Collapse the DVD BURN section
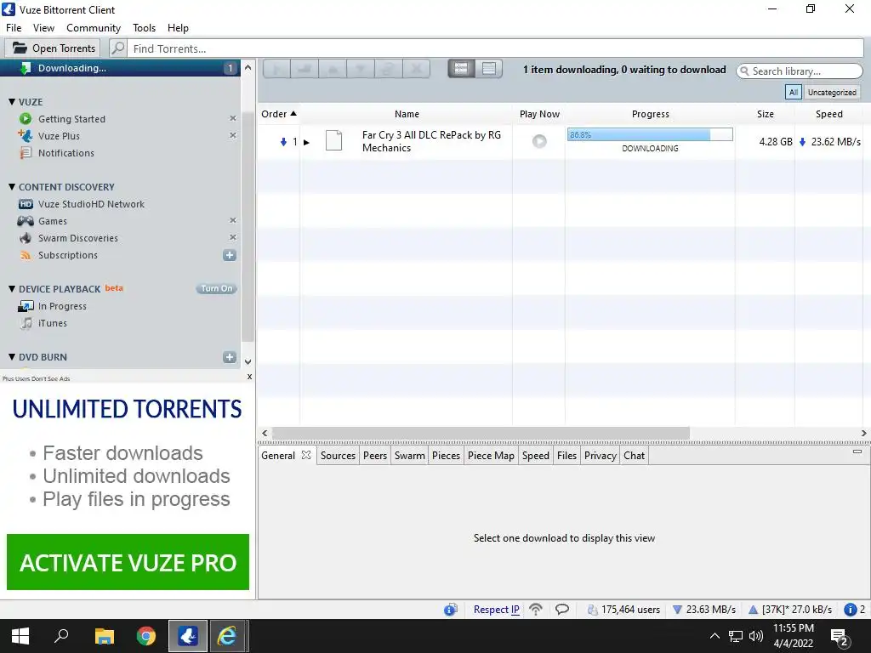Screen dimensions: 871x653 pos(12,357)
